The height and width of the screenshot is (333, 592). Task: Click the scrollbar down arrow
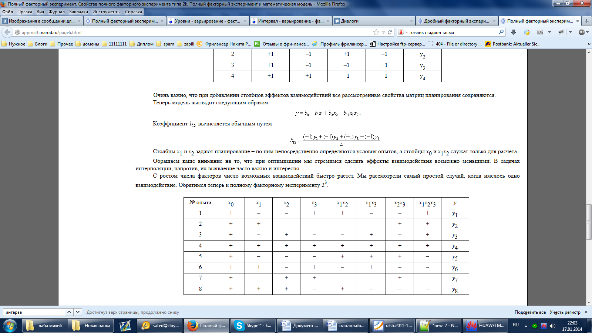click(x=589, y=302)
